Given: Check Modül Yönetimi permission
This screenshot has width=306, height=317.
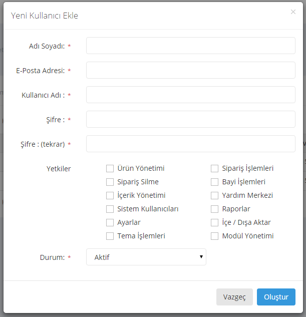Looking at the screenshot, I should tap(214, 236).
